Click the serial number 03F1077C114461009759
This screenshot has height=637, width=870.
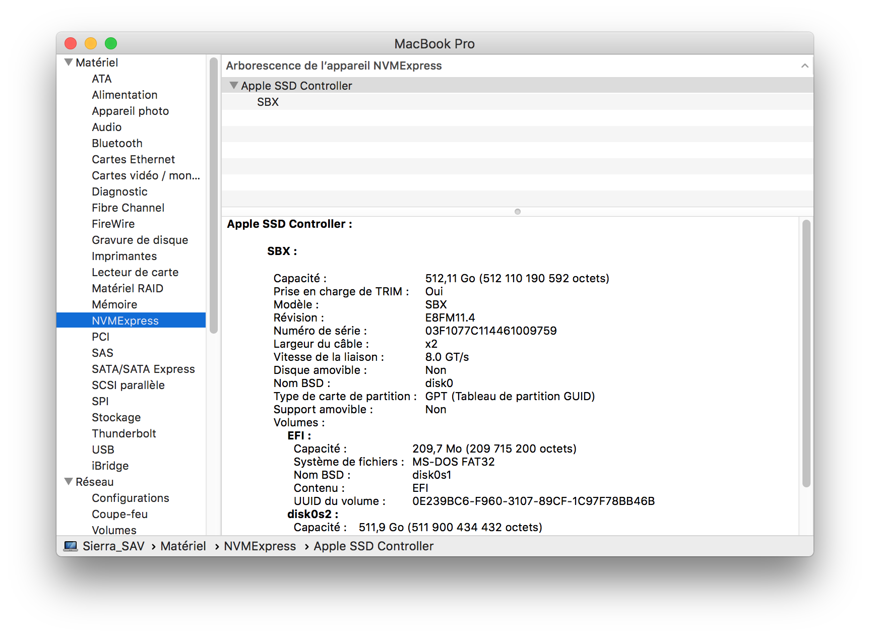[x=491, y=331]
